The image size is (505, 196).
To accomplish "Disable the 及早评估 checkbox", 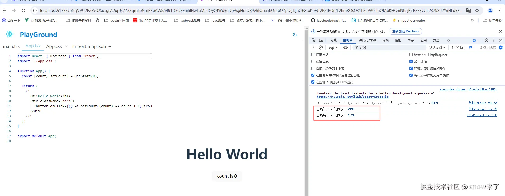I will 411,61.
